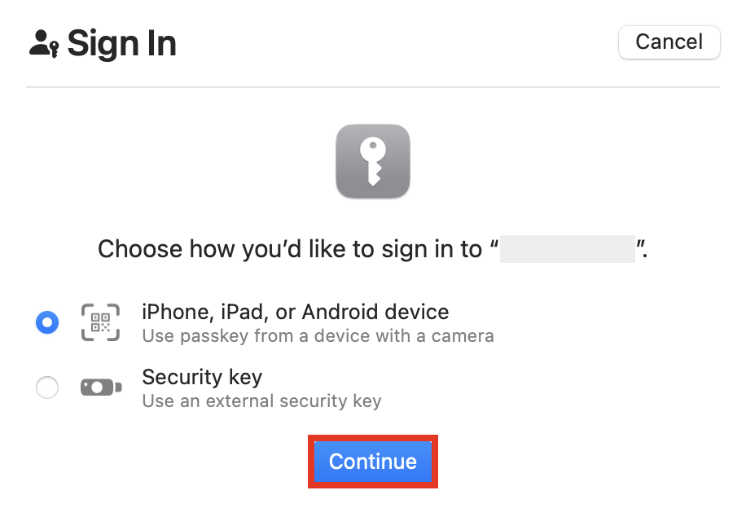746x521 pixels.
Task: Click the person-with-key Sign In header icon
Action: click(45, 42)
